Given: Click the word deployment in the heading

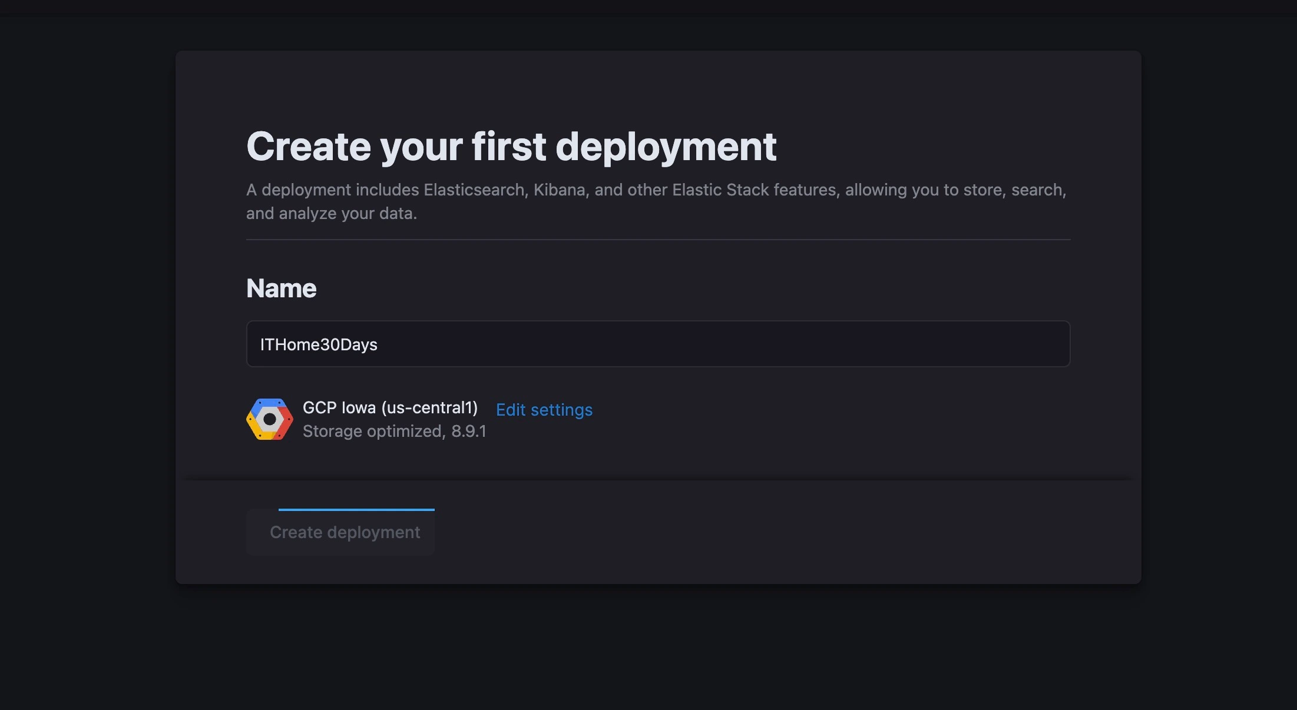Looking at the screenshot, I should (666, 147).
